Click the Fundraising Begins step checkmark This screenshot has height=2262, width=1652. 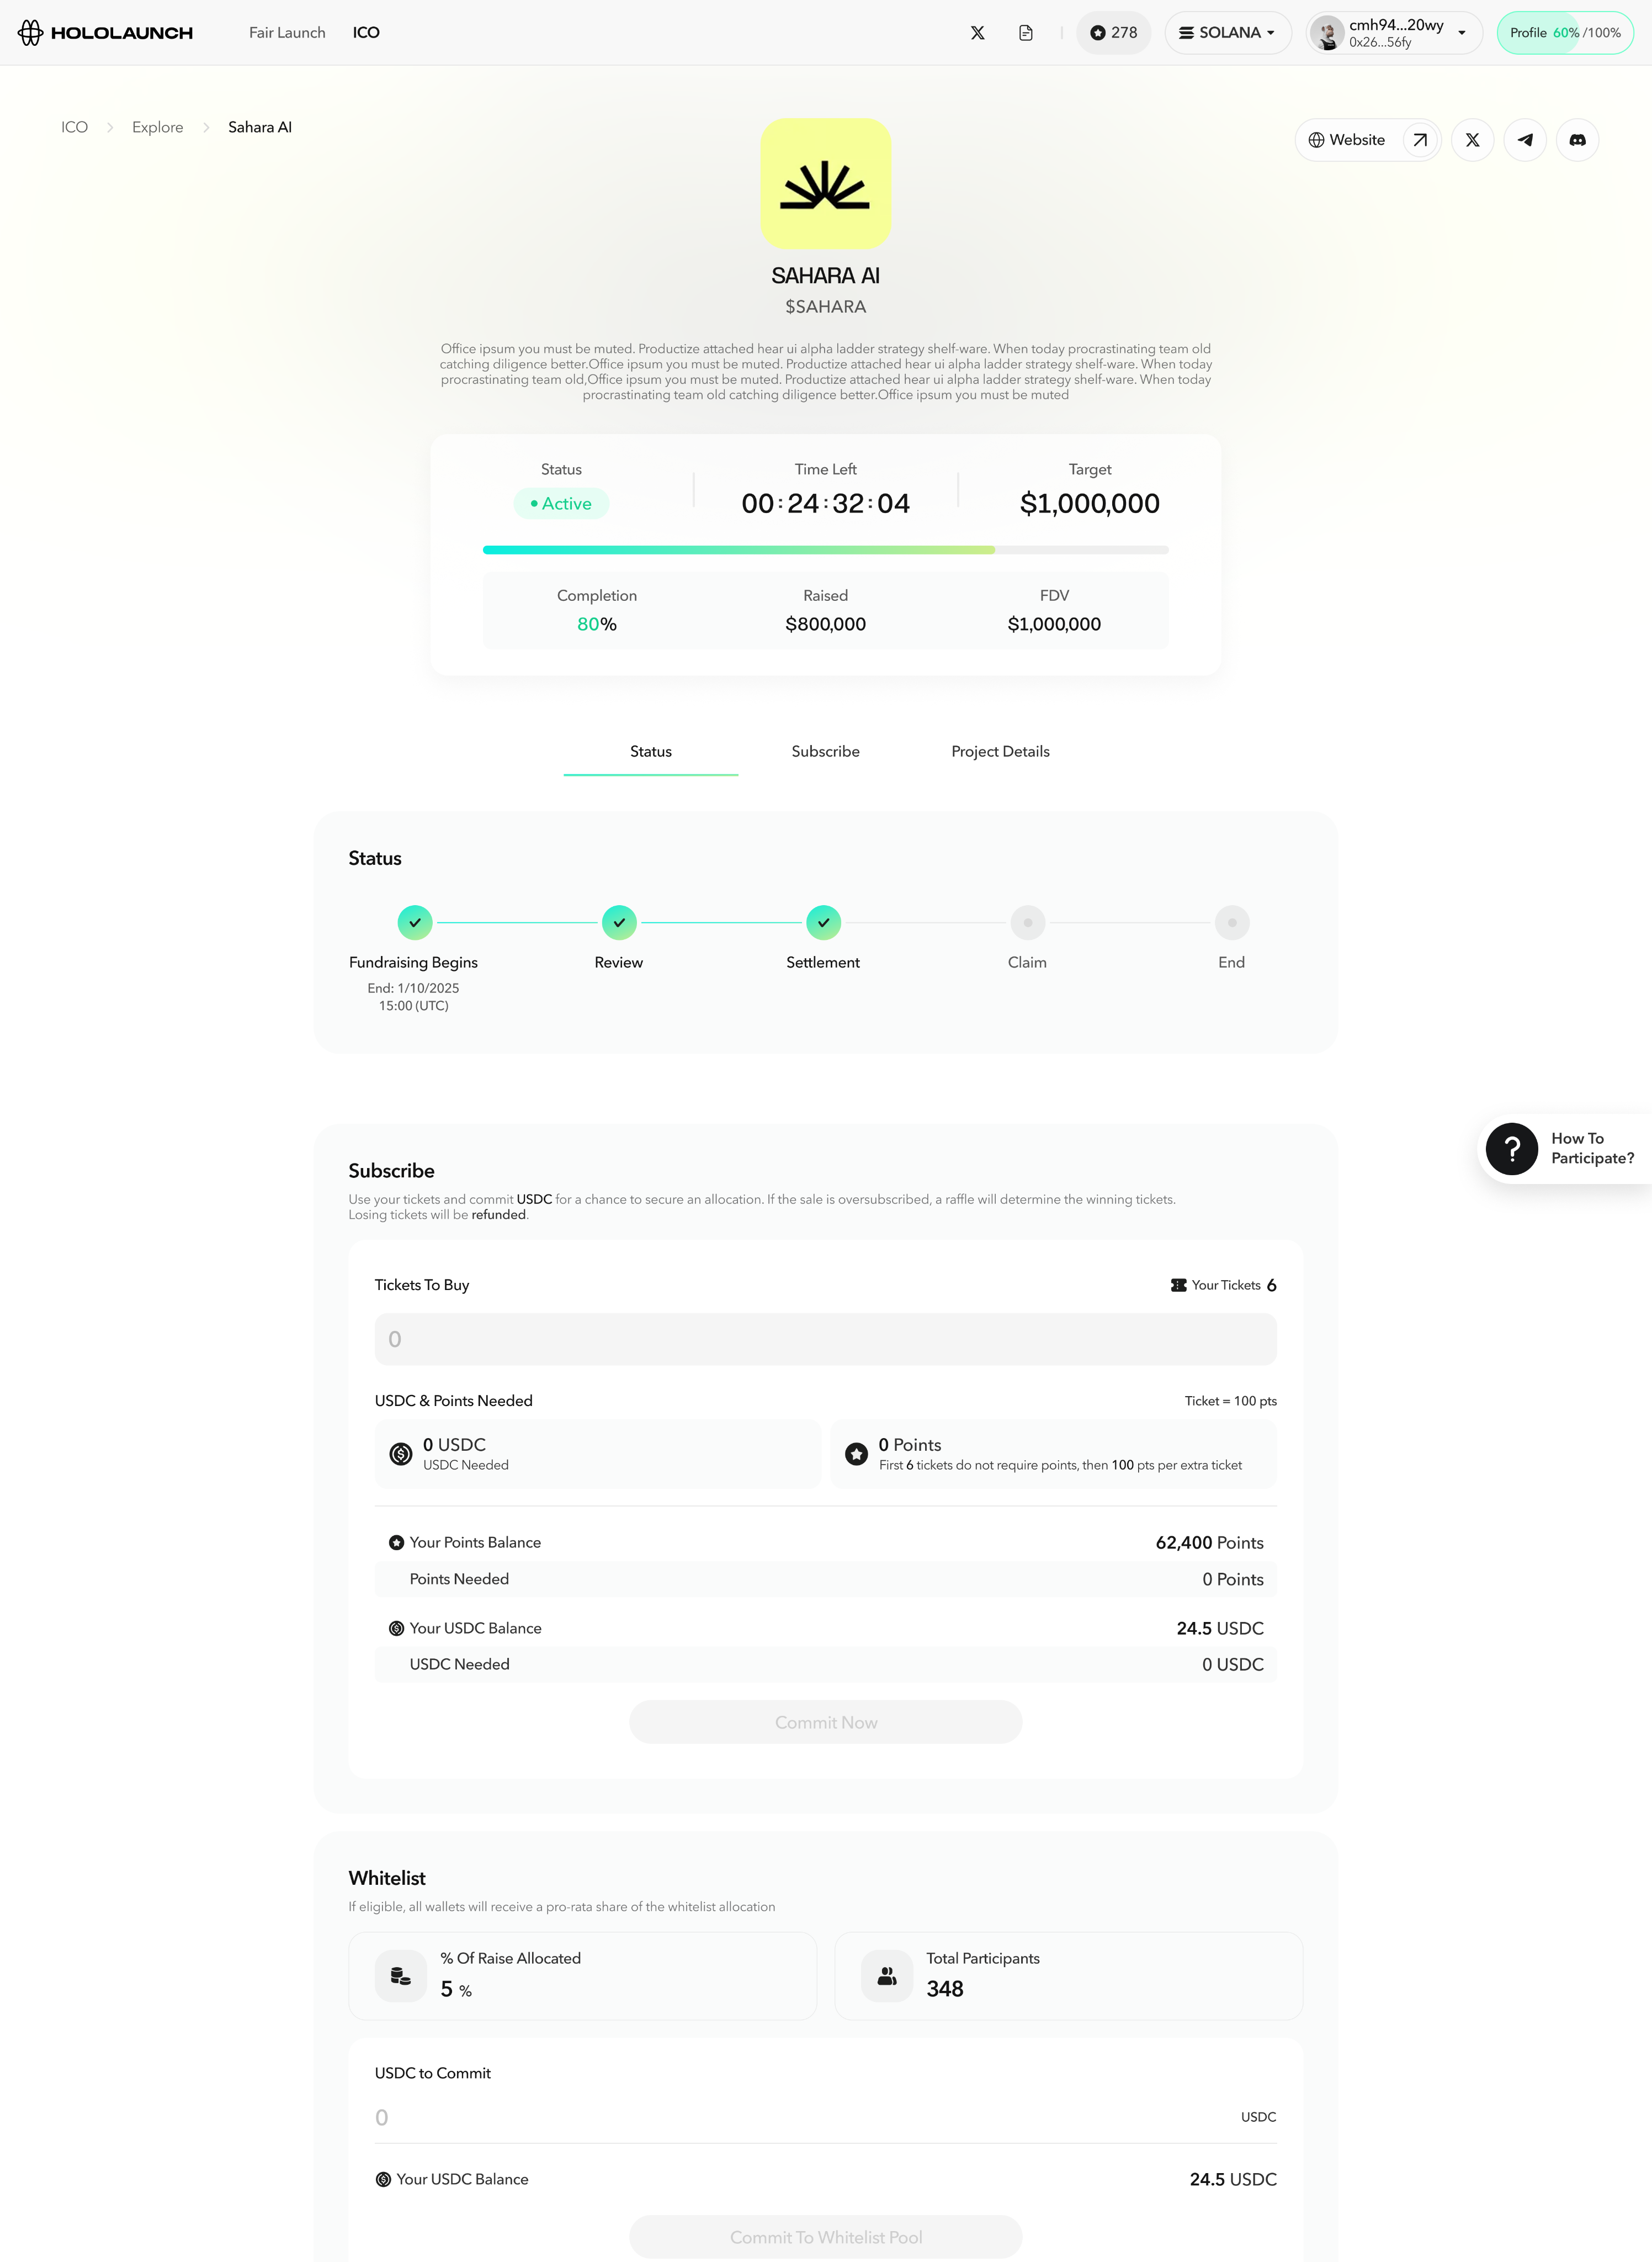[x=415, y=922]
